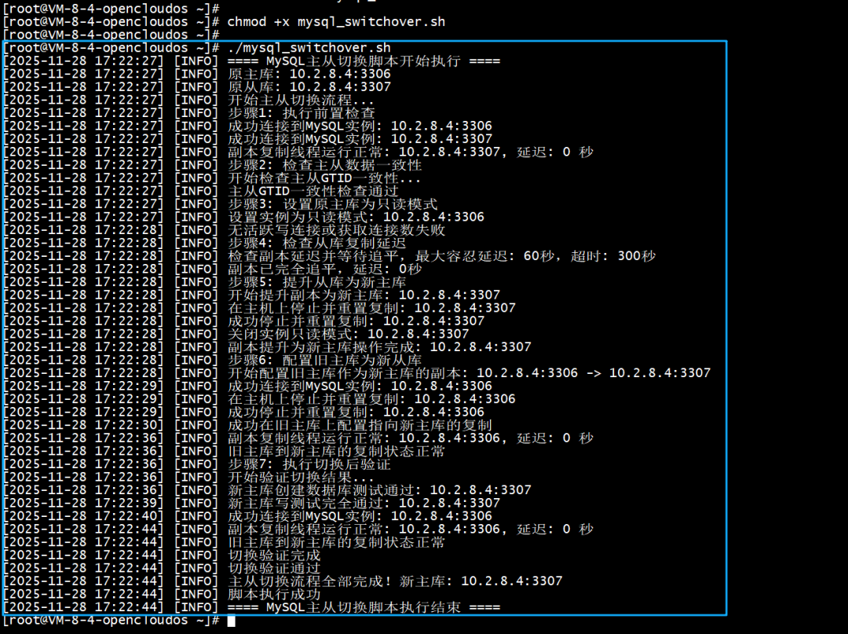The width and height of the screenshot is (848, 634).
Task: Click the '10.2.8.4:3306 -> 10.2.8.4:3307' line
Action: tap(356, 372)
